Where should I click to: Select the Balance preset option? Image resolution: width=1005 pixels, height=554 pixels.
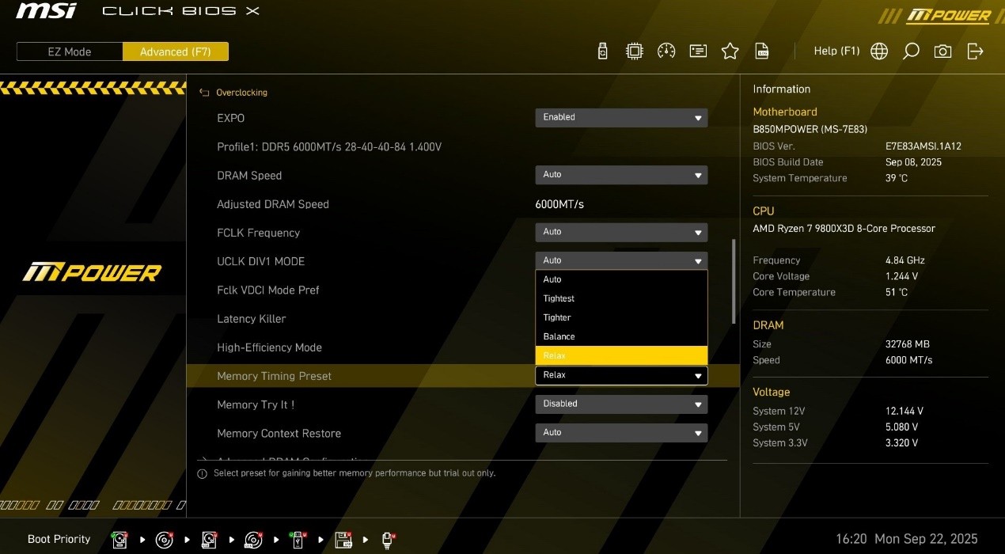point(621,336)
